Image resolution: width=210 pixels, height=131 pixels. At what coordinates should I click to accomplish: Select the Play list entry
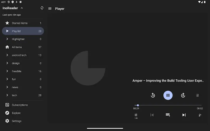pos(23,31)
